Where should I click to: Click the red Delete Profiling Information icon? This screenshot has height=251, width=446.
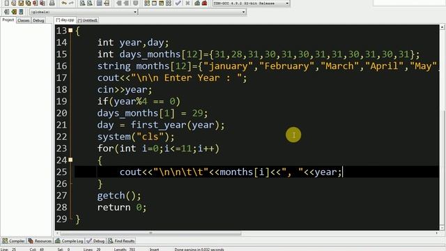(x=204, y=3)
